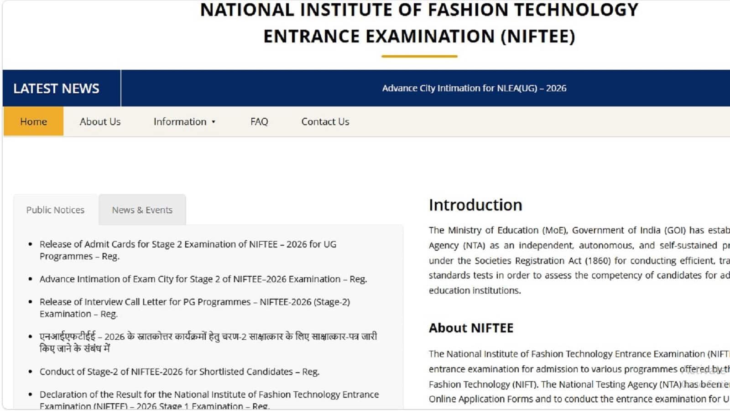Open the FAQ page
This screenshot has height=411, width=730.
(259, 121)
